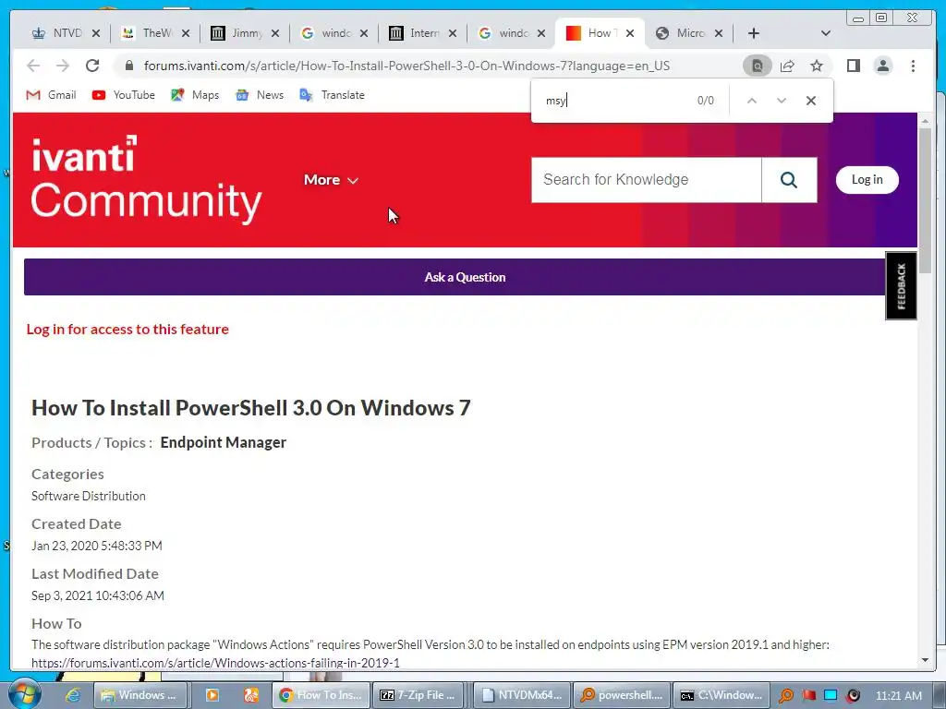The height and width of the screenshot is (709, 946).
Task: Open the NTVDMx64 taskbar item
Action: 523,695
